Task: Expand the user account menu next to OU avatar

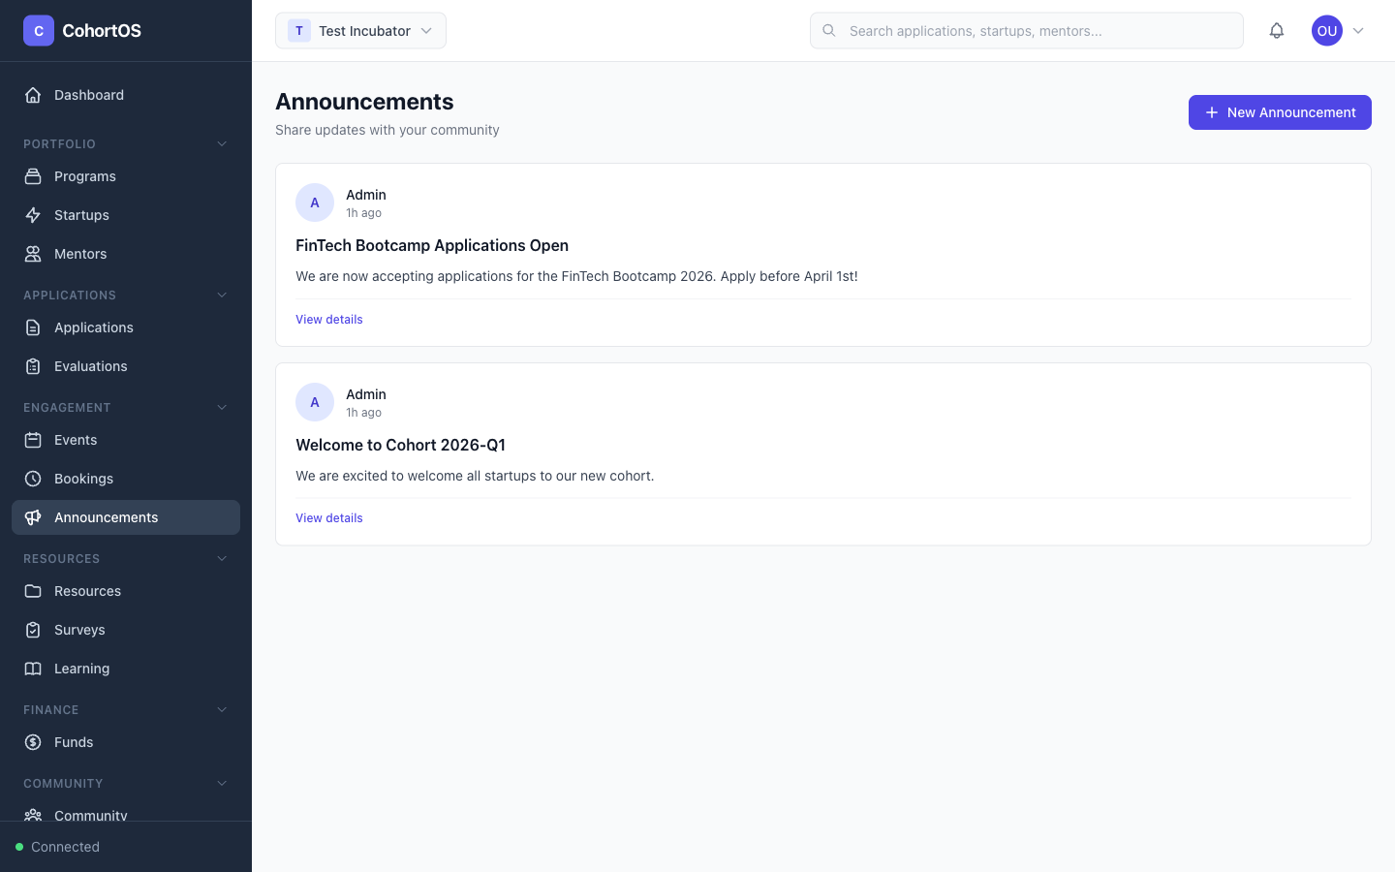Action: pyautogui.click(x=1358, y=30)
